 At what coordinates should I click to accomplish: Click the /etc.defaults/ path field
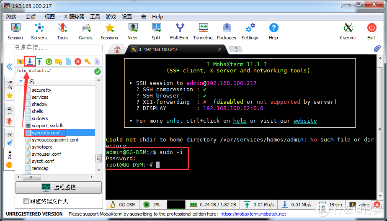click(x=54, y=71)
